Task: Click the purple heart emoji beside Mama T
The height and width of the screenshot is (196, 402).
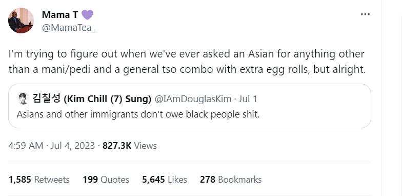Action: (87, 14)
